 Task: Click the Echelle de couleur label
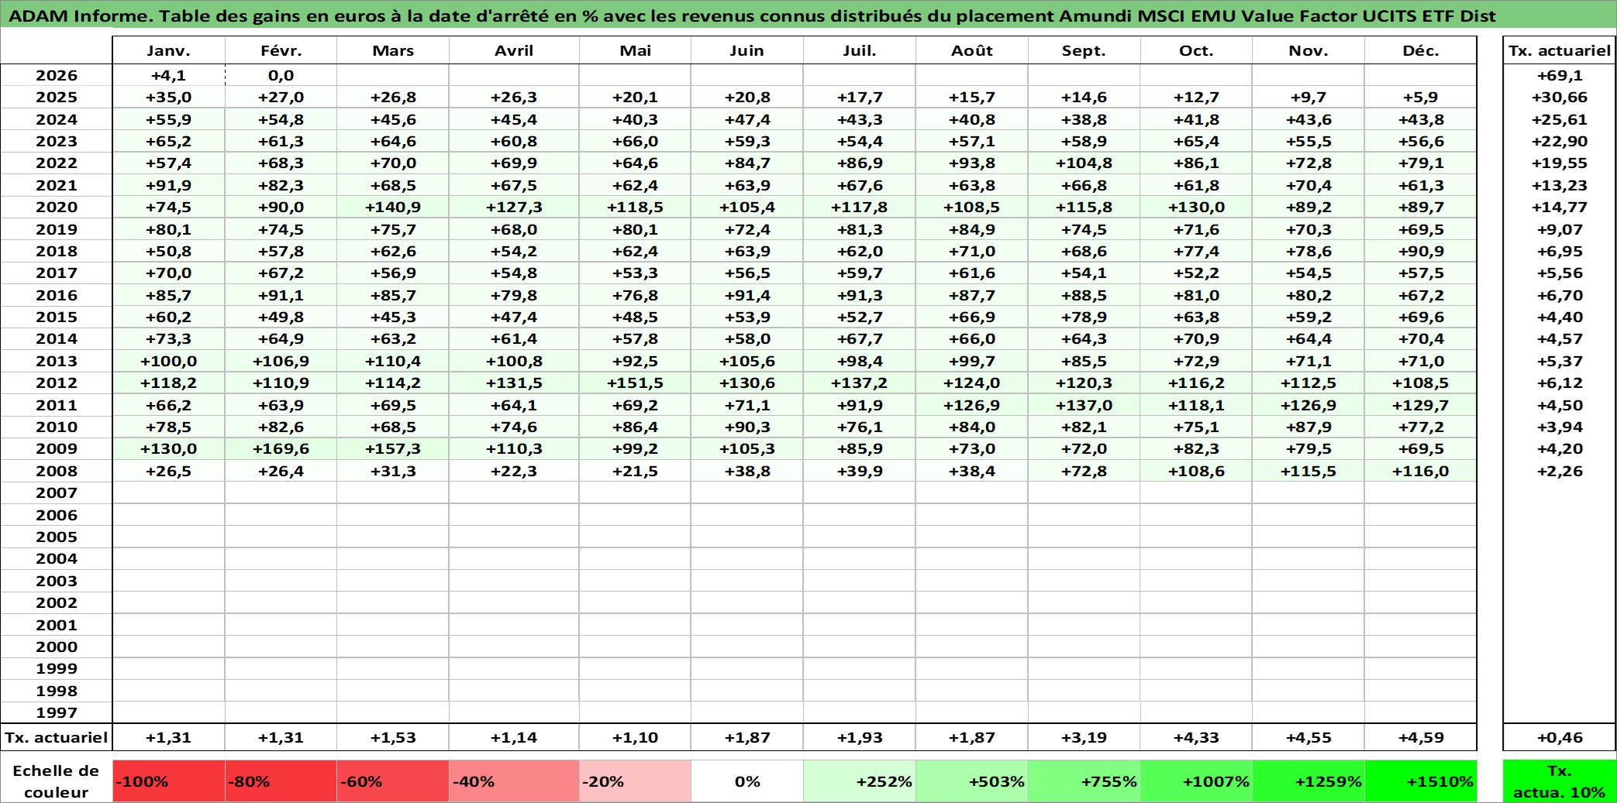(57, 781)
